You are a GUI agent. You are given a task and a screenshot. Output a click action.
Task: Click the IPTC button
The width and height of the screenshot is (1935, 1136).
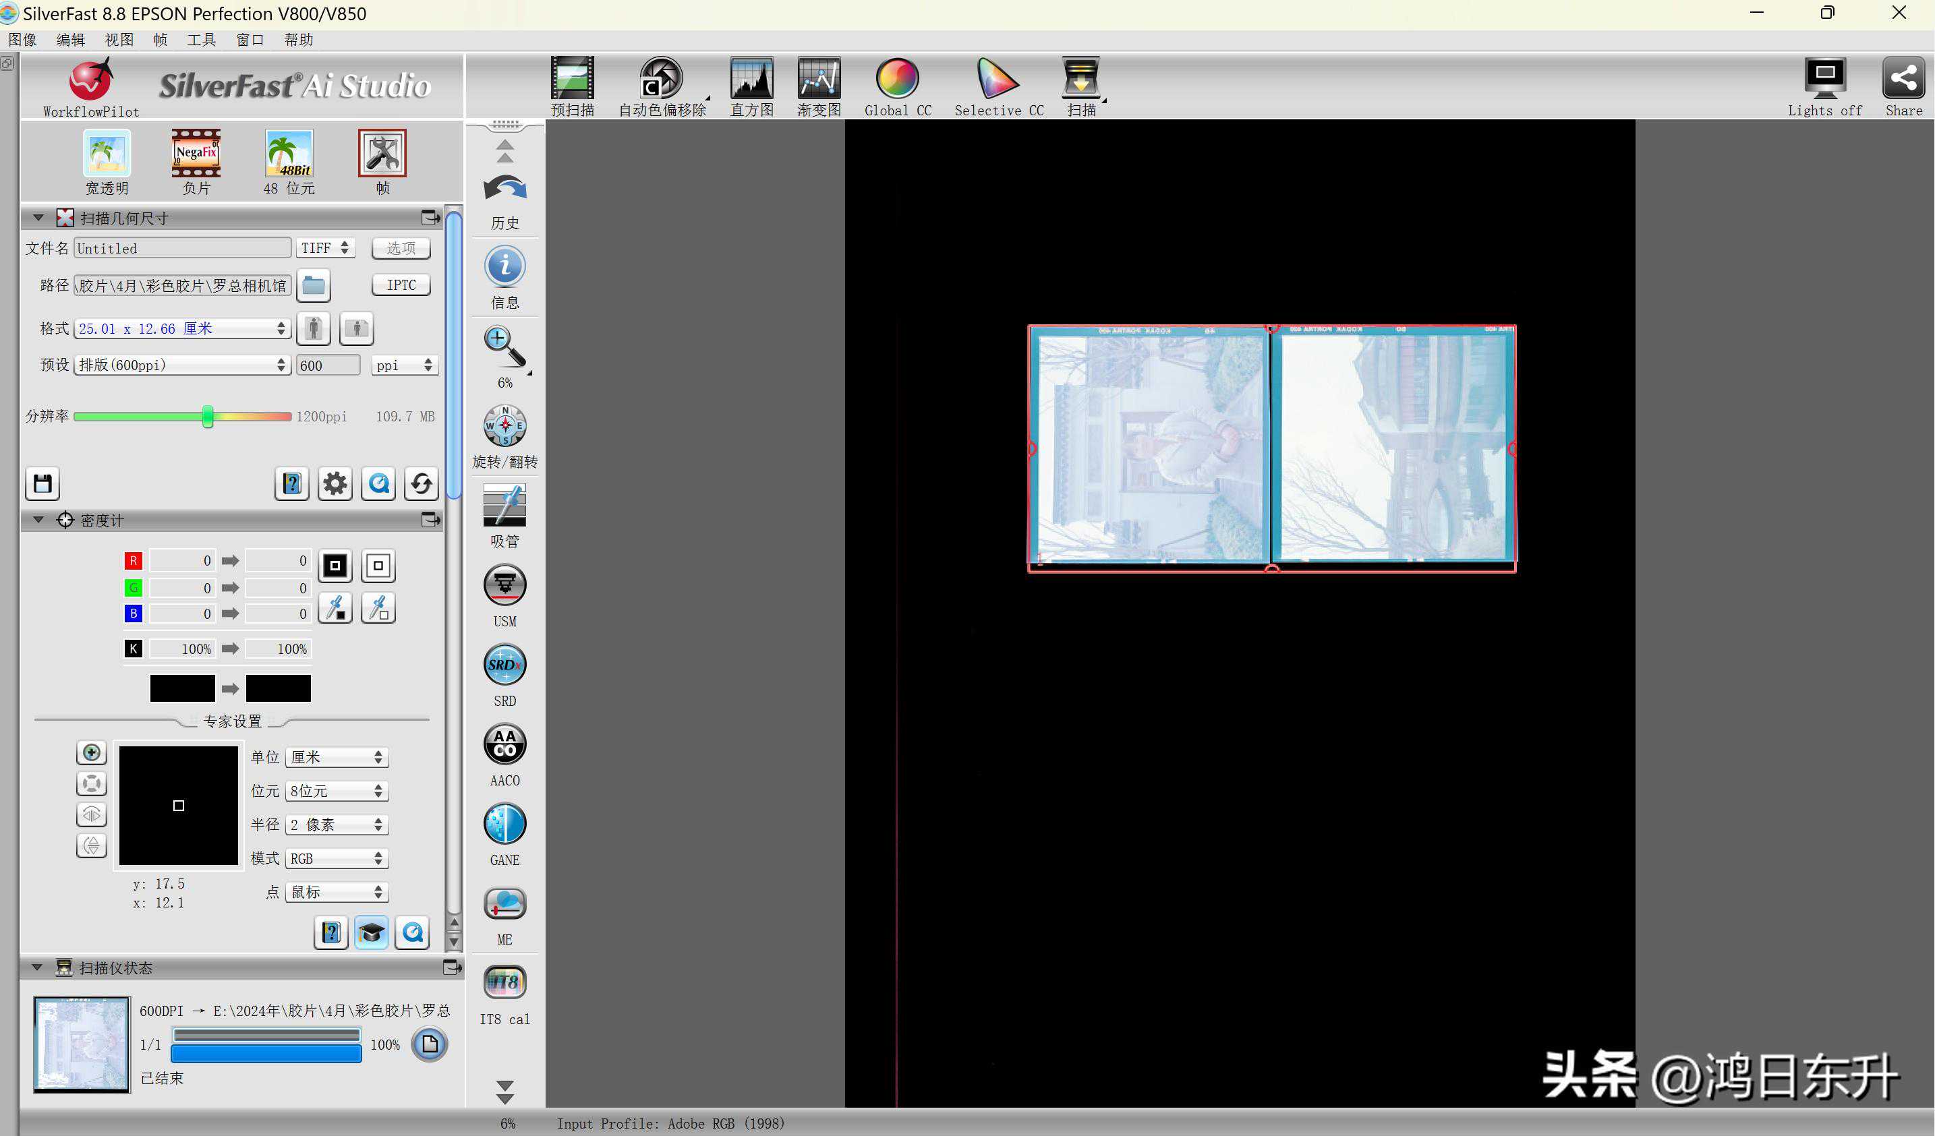tap(401, 285)
